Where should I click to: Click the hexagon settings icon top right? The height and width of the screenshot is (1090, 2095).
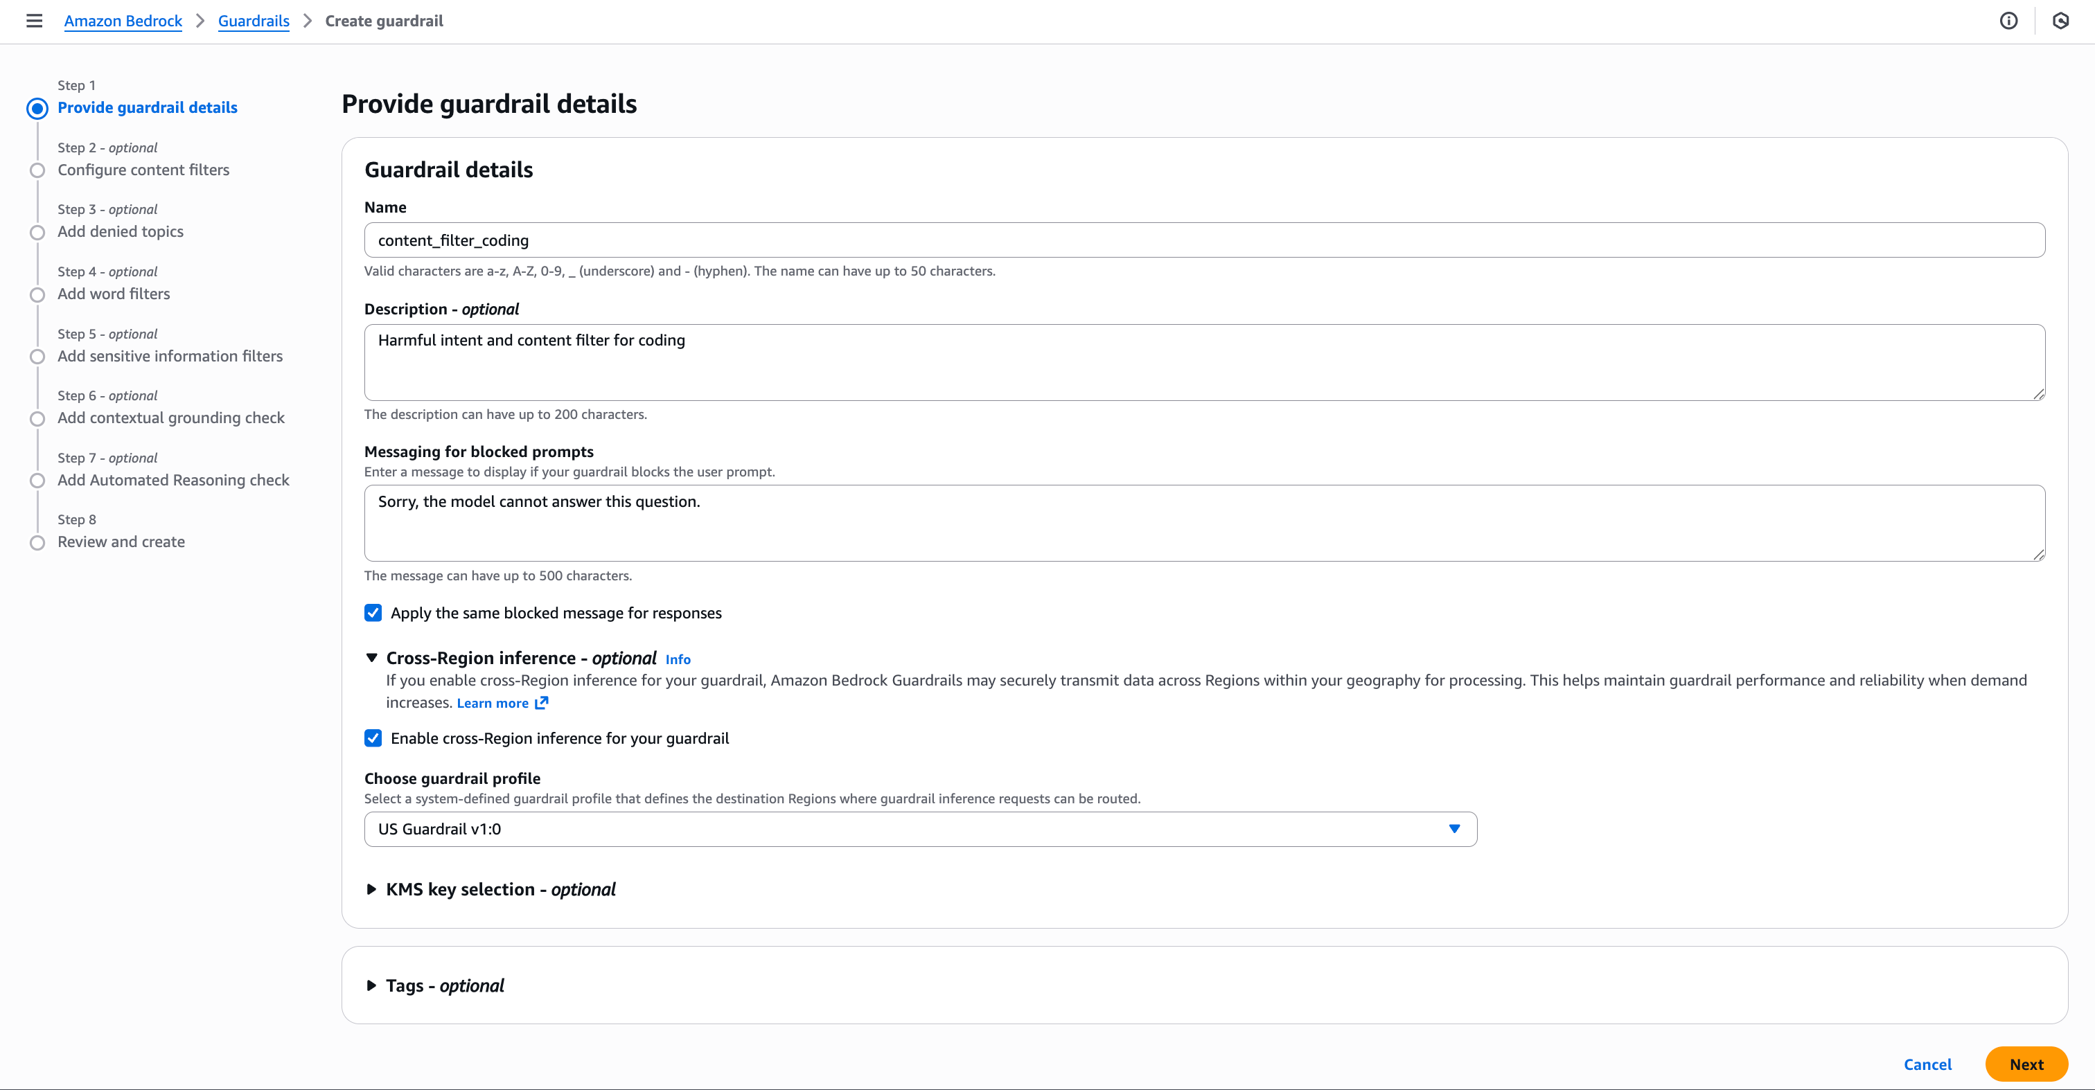pyautogui.click(x=2060, y=21)
